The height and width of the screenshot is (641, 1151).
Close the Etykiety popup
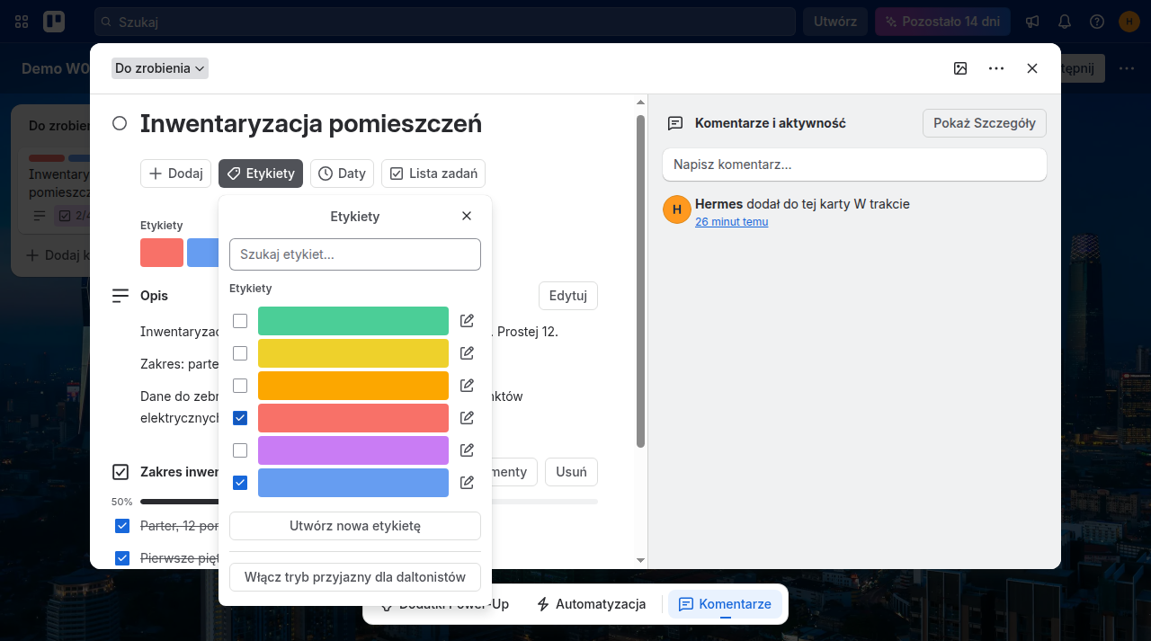click(x=467, y=217)
